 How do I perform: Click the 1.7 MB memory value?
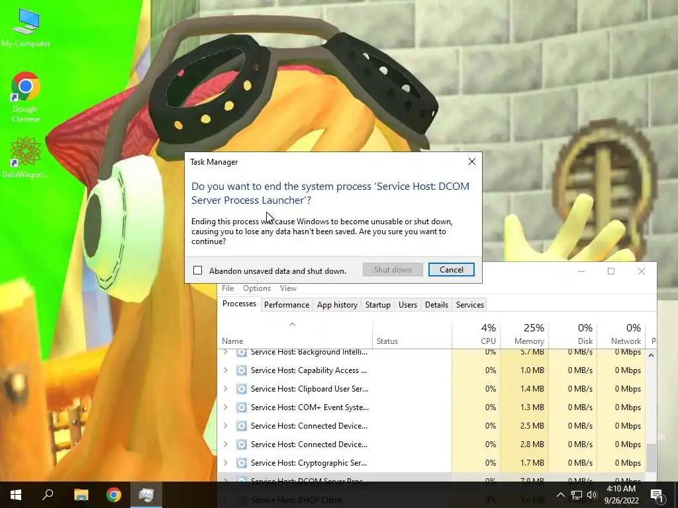point(532,462)
